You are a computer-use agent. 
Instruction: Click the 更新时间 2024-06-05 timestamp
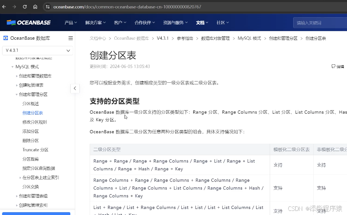pyautogui.click(x=120, y=67)
